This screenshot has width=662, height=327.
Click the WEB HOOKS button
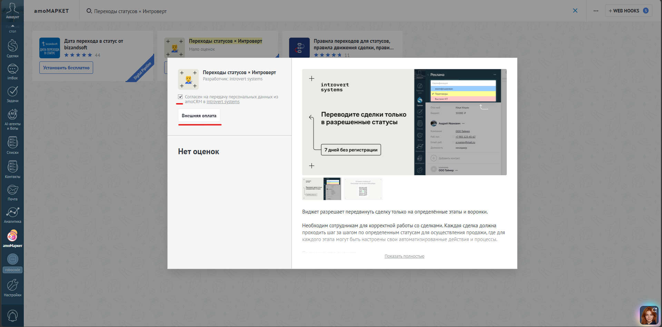[629, 11]
